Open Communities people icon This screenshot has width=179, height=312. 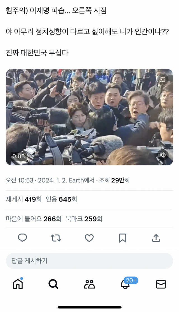tap(89, 284)
